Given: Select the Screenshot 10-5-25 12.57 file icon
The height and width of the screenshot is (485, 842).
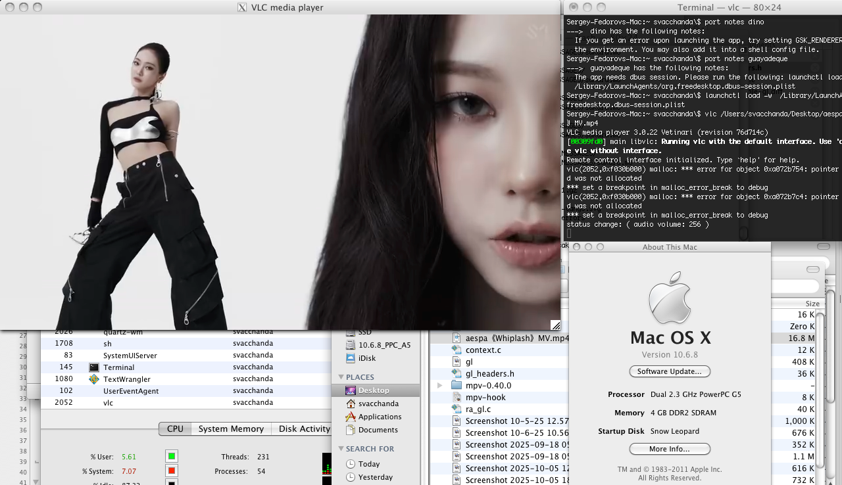Looking at the screenshot, I should [457, 421].
